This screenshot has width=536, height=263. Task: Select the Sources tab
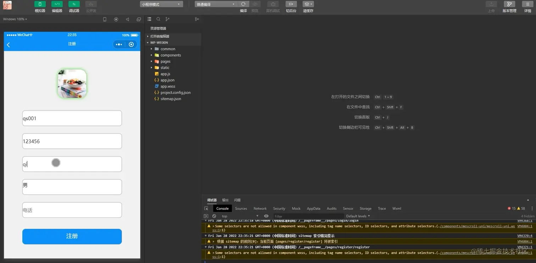point(241,208)
